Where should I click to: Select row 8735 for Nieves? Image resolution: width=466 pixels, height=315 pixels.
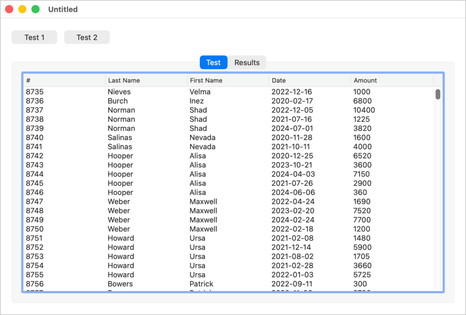pos(119,92)
